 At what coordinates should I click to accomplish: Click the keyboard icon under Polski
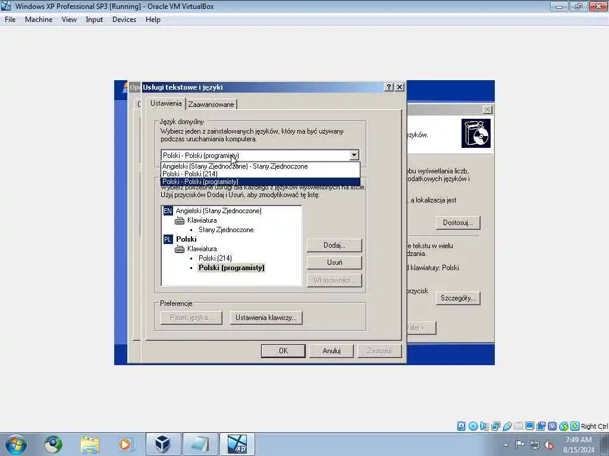[180, 249]
